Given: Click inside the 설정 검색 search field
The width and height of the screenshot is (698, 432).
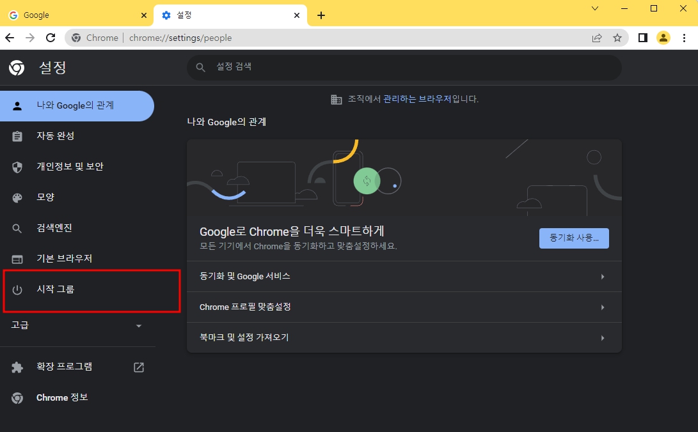Looking at the screenshot, I should click(405, 66).
